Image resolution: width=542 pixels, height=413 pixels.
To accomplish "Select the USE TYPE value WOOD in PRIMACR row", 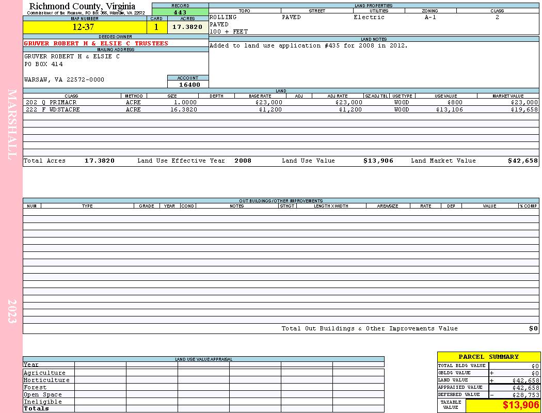I will [401, 103].
